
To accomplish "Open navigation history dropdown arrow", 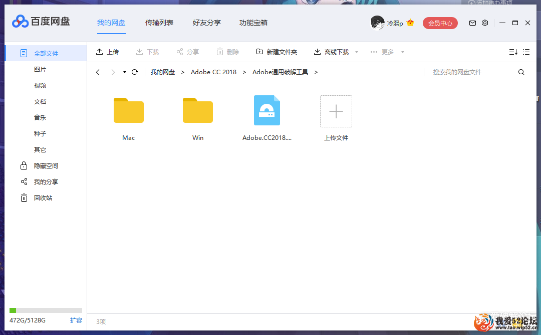I will 125,72.
